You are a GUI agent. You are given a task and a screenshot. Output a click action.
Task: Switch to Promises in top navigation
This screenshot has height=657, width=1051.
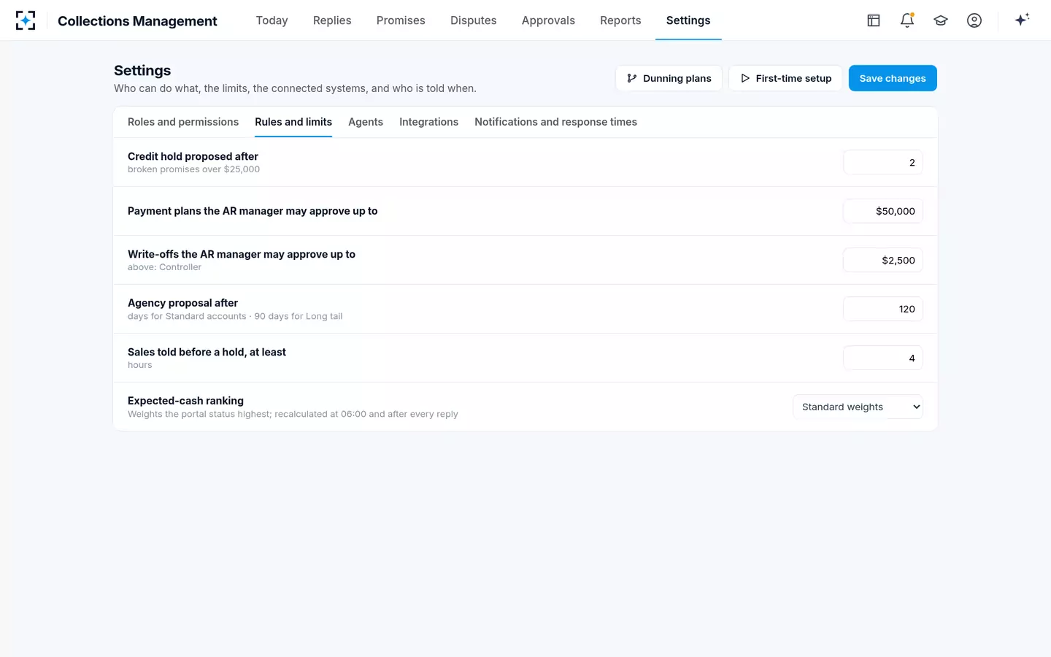point(401,20)
